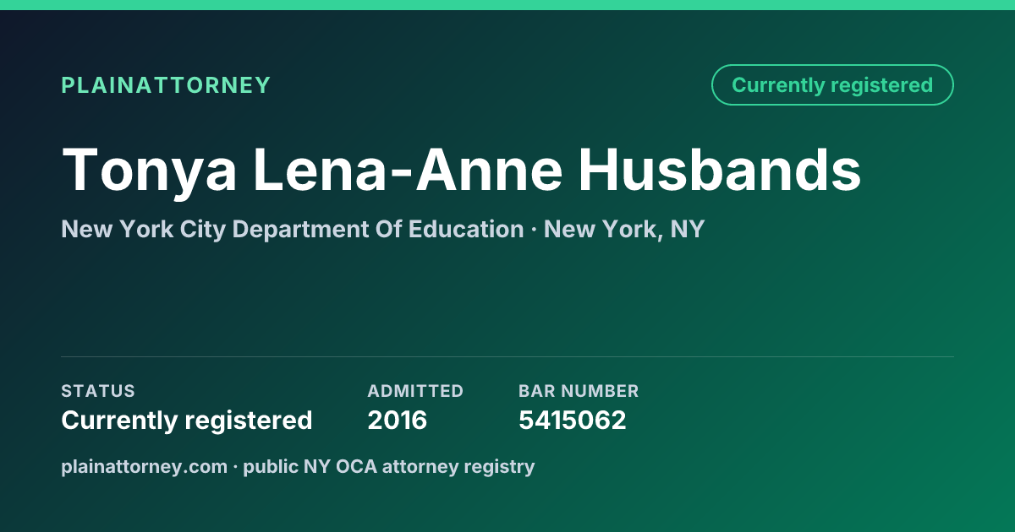The height and width of the screenshot is (532, 1015).
Task: Select the admission year 2016
Action: (398, 420)
